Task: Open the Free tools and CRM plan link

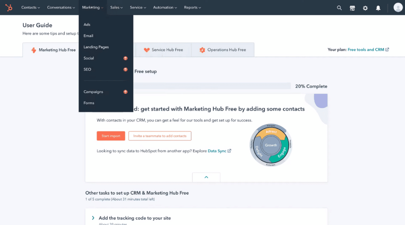Action: (366, 49)
